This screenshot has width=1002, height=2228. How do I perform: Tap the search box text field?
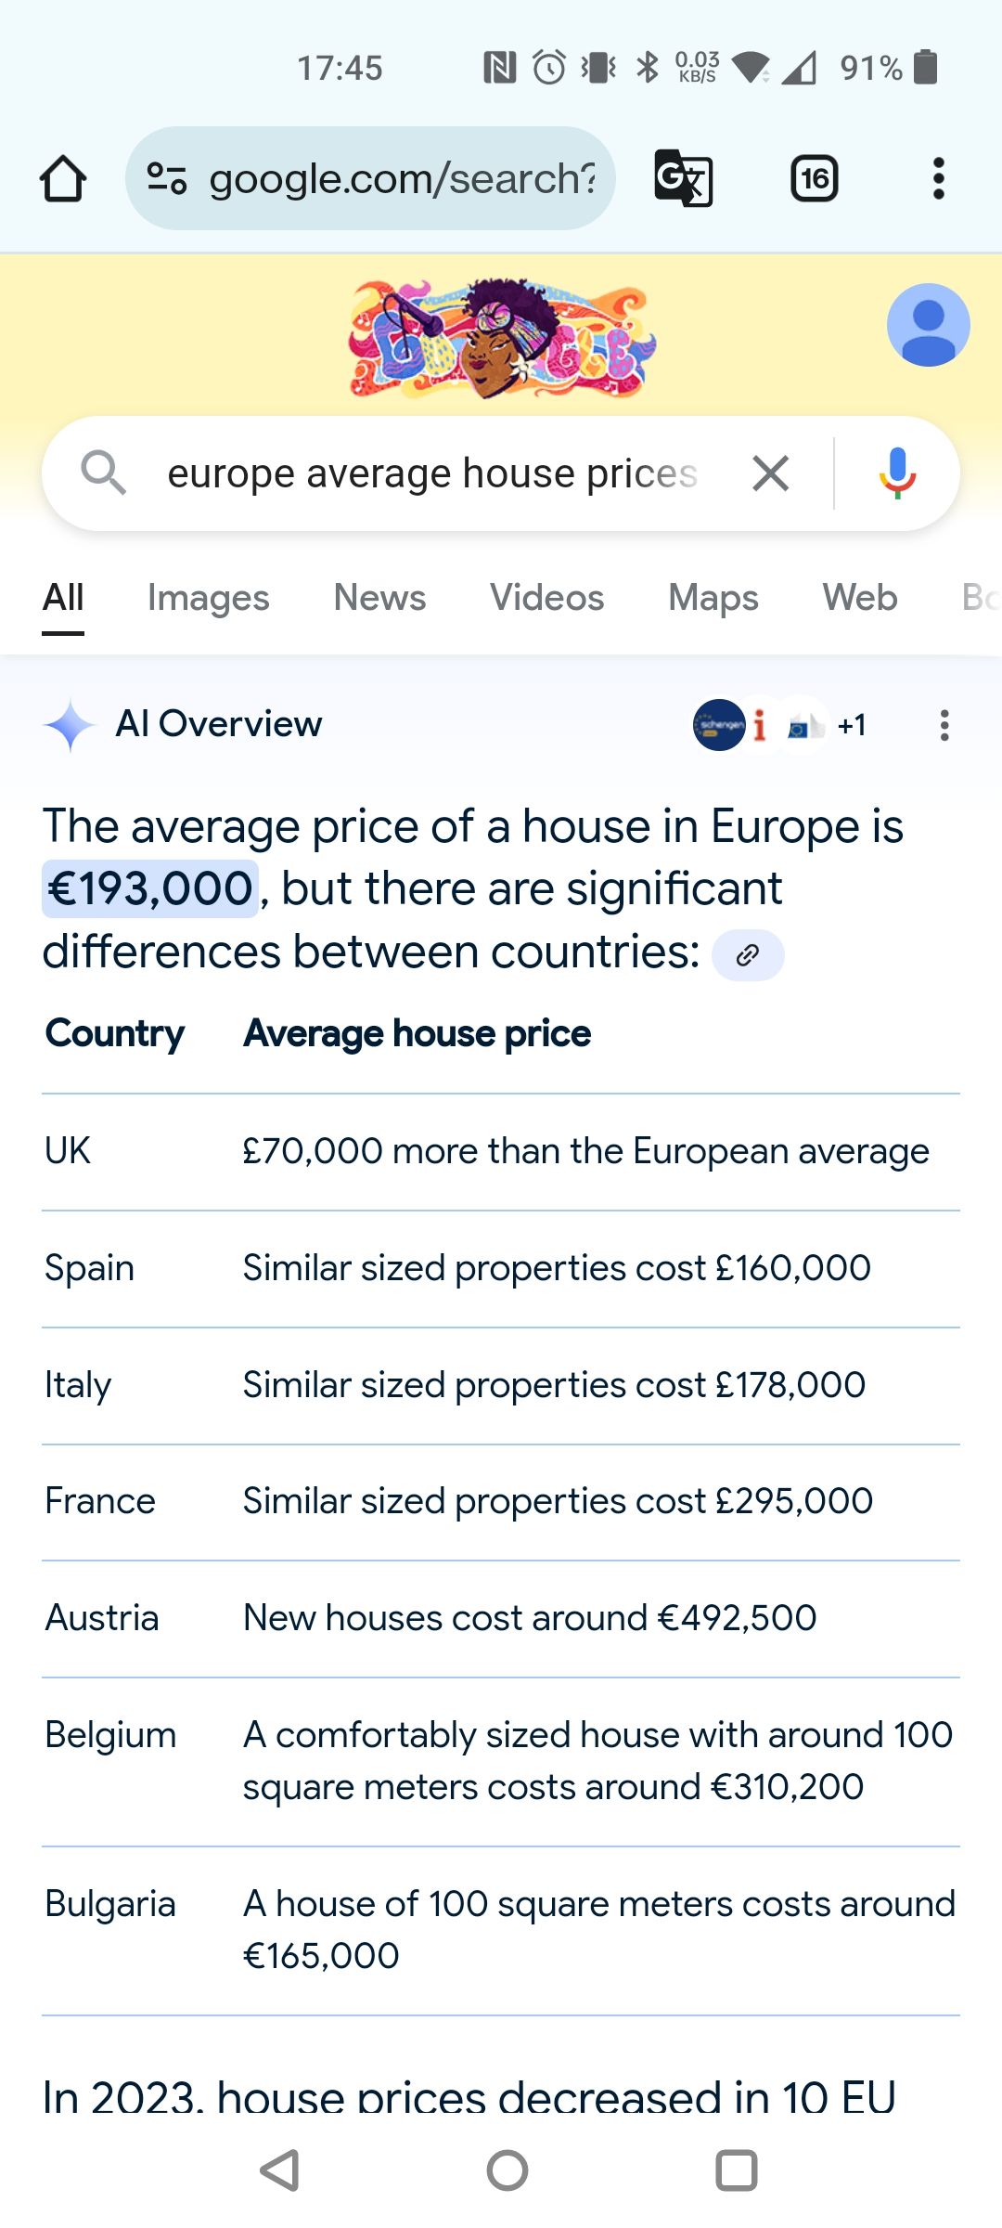tap(431, 473)
